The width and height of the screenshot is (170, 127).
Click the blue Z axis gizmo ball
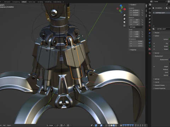coord(121,6)
